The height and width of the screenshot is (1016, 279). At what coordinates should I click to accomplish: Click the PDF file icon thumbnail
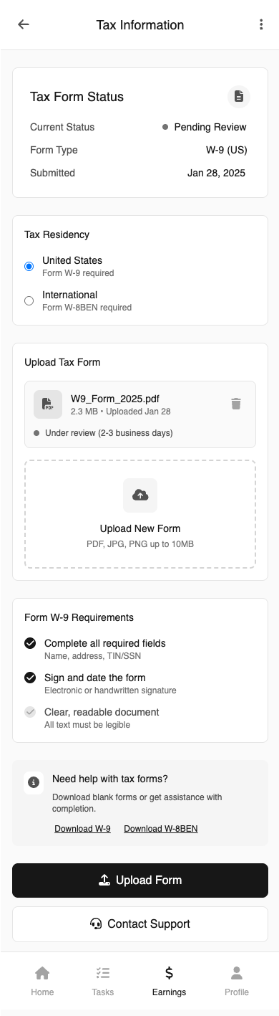pyautogui.click(x=47, y=404)
